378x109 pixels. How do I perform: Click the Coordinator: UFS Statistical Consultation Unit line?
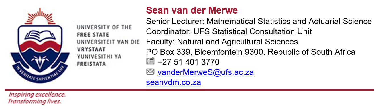pos(229,31)
